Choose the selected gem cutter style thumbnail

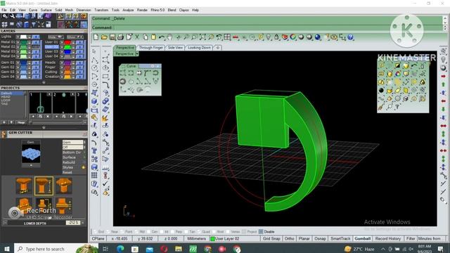[x=44, y=186]
